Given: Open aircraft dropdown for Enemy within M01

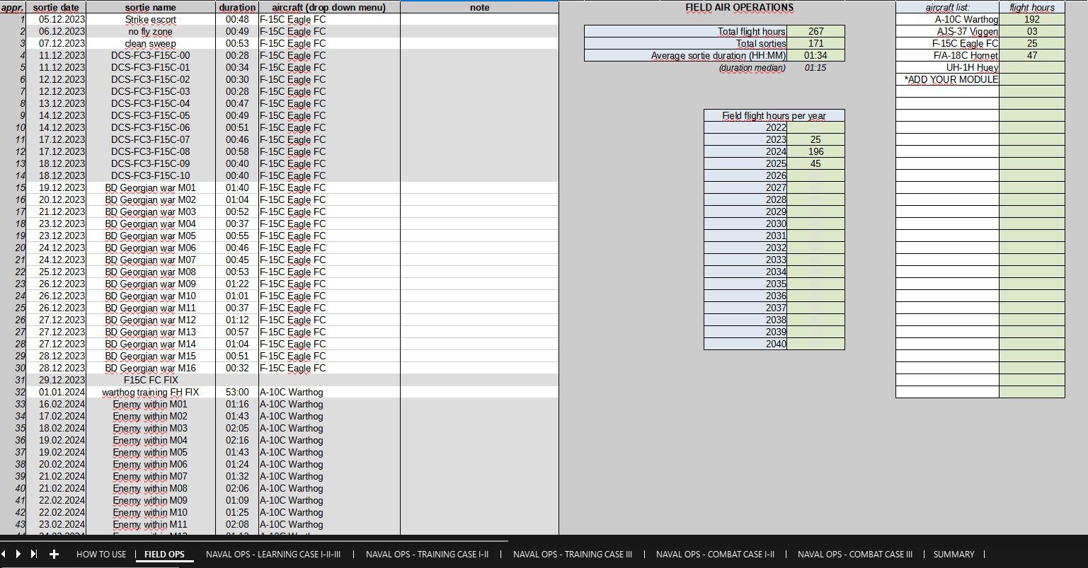Looking at the screenshot, I should coord(328,405).
